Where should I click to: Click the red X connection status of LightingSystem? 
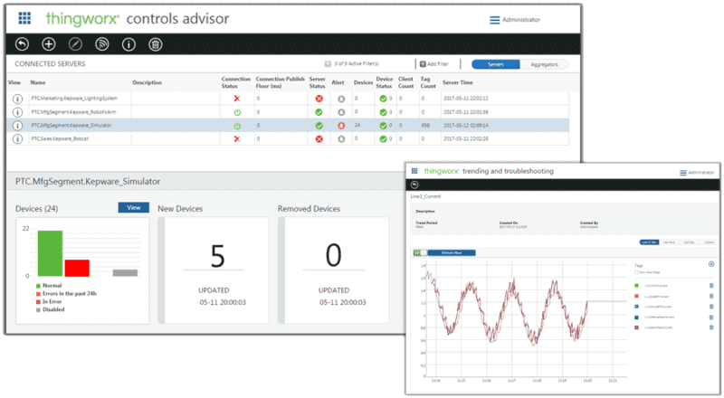point(237,99)
